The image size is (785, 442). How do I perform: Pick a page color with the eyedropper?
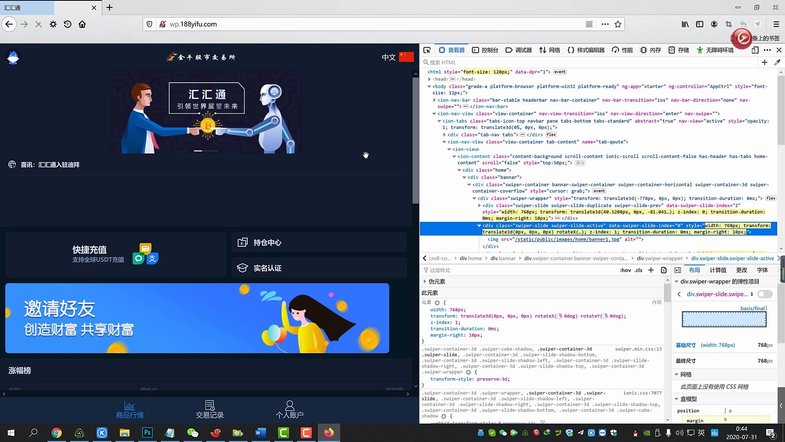coord(777,62)
